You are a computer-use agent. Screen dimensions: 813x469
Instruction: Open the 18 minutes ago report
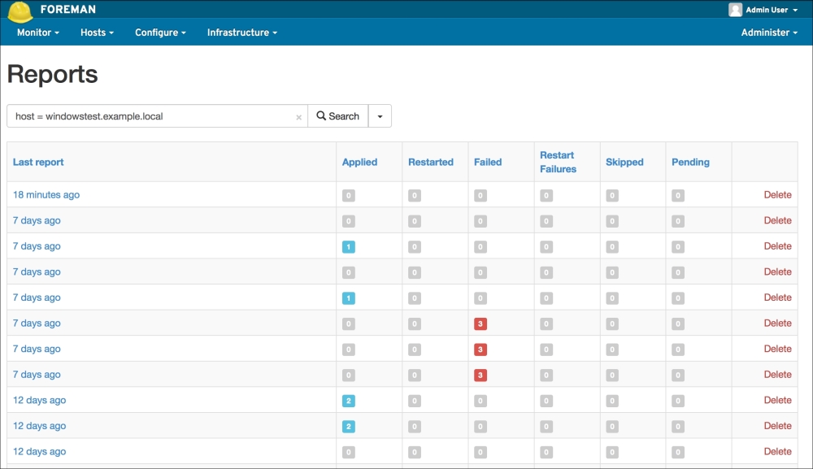pyautogui.click(x=46, y=195)
